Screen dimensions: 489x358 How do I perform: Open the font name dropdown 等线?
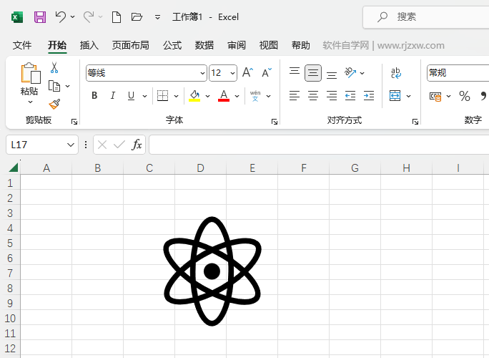(x=203, y=73)
